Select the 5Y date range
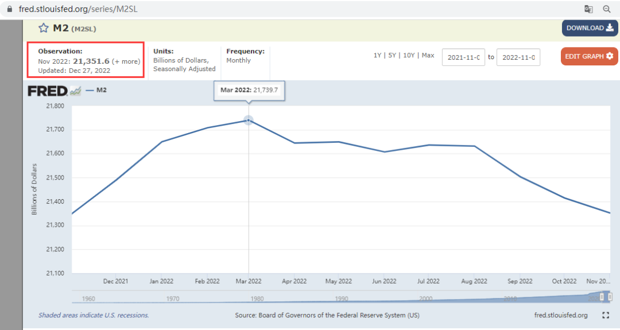Screen dimensions: 620x330 [x=392, y=55]
